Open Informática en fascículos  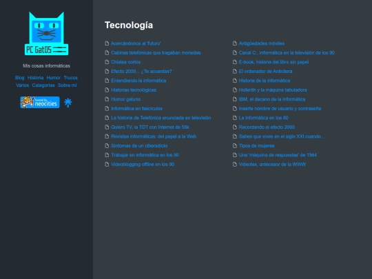(x=136, y=108)
